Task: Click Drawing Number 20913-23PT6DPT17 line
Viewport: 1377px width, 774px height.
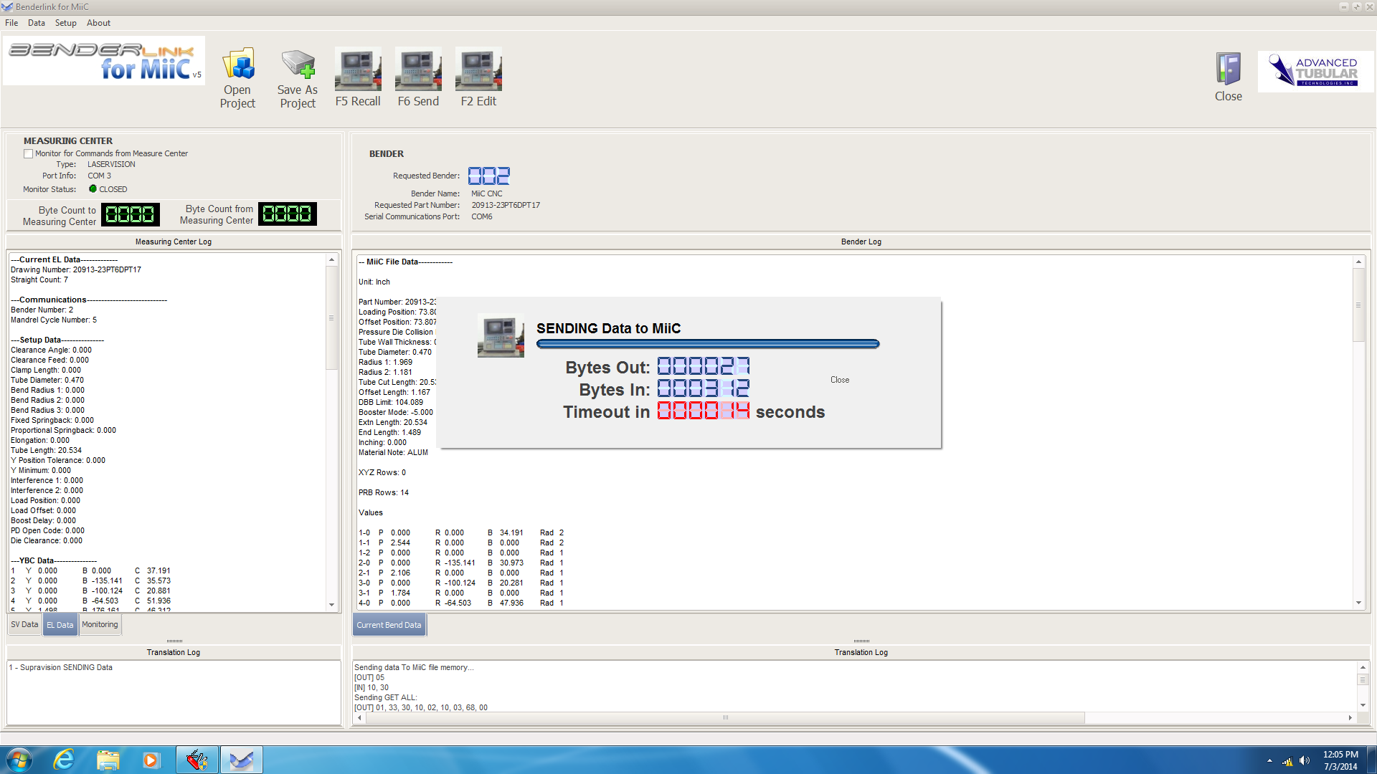Action: pyautogui.click(x=76, y=270)
